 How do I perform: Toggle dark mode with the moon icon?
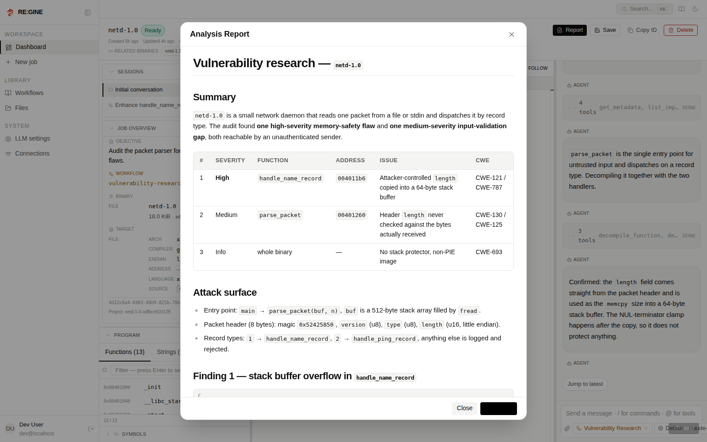point(696,9)
